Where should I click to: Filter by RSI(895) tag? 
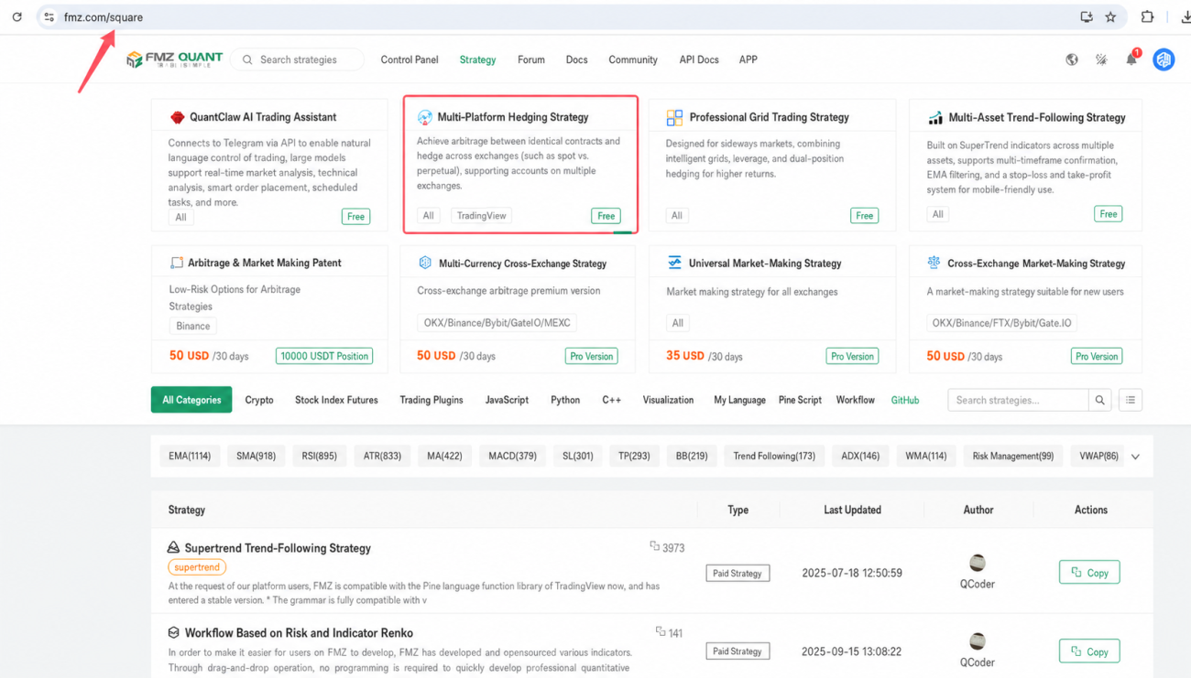click(x=319, y=456)
